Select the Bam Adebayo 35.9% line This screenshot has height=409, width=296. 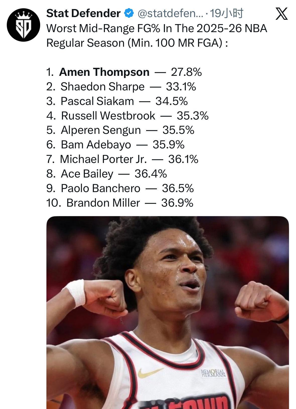point(115,145)
